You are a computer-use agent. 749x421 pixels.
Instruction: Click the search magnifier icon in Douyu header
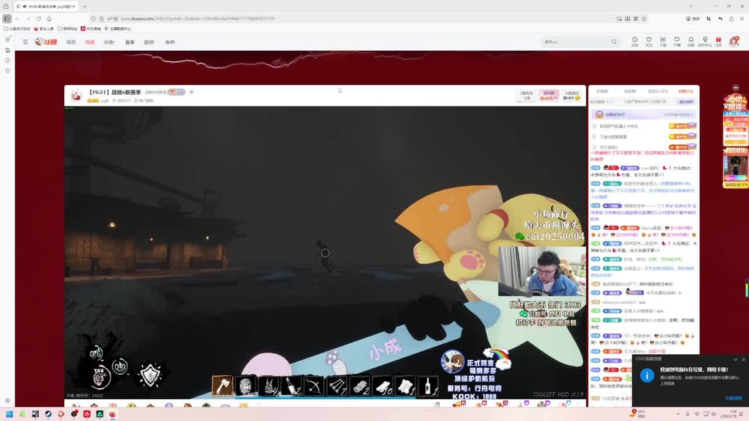click(614, 42)
